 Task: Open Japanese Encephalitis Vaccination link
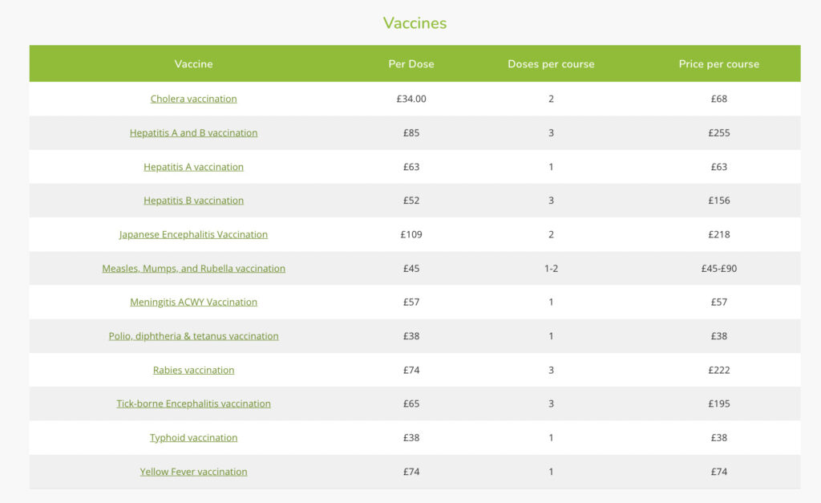[x=193, y=234]
